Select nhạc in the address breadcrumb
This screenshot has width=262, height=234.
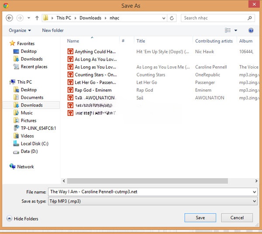(x=114, y=18)
